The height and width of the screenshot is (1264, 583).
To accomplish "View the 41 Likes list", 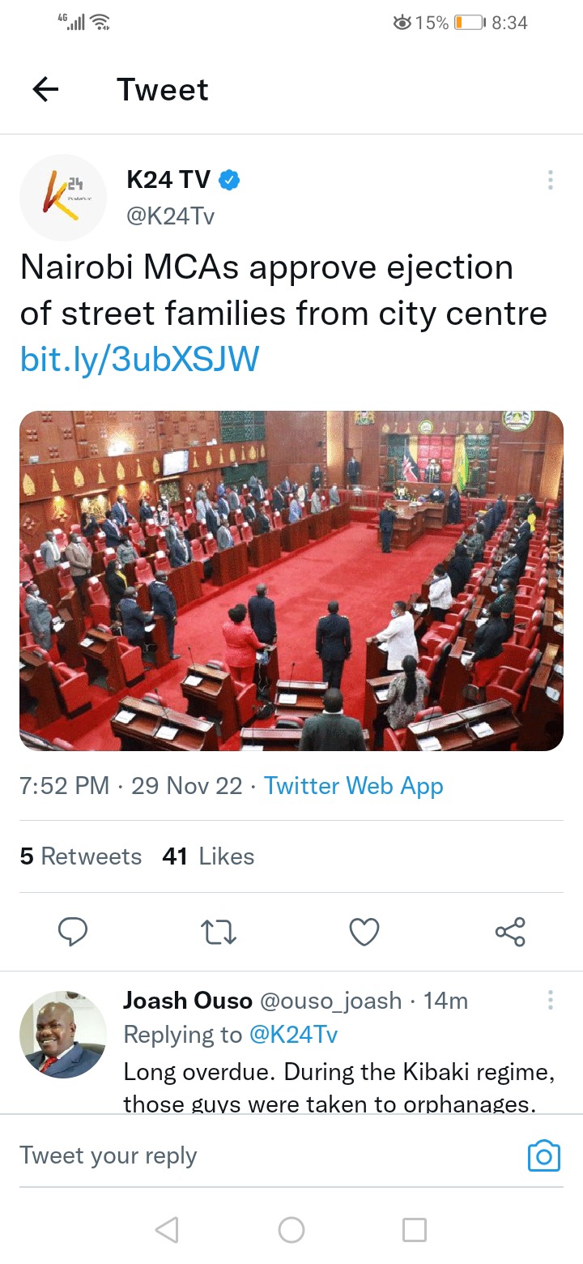I will (x=208, y=856).
